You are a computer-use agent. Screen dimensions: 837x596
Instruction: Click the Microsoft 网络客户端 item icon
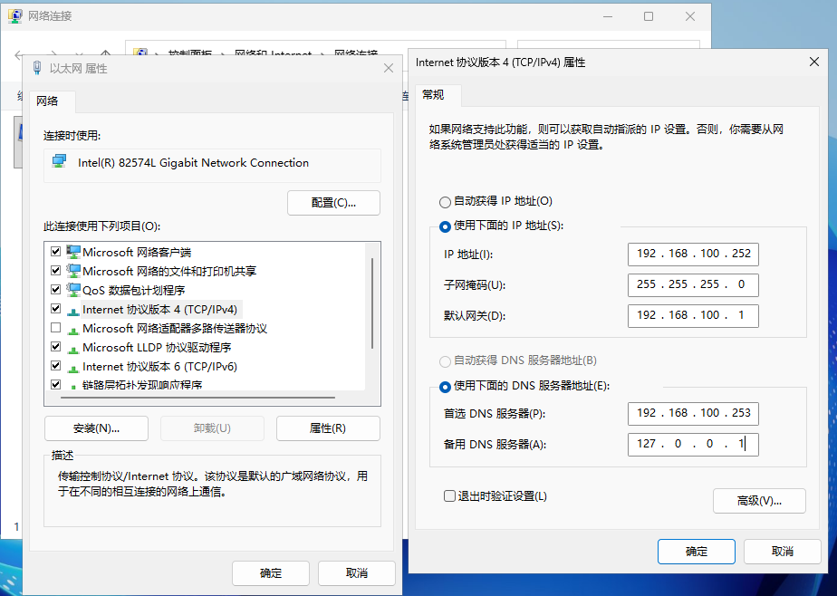73,252
